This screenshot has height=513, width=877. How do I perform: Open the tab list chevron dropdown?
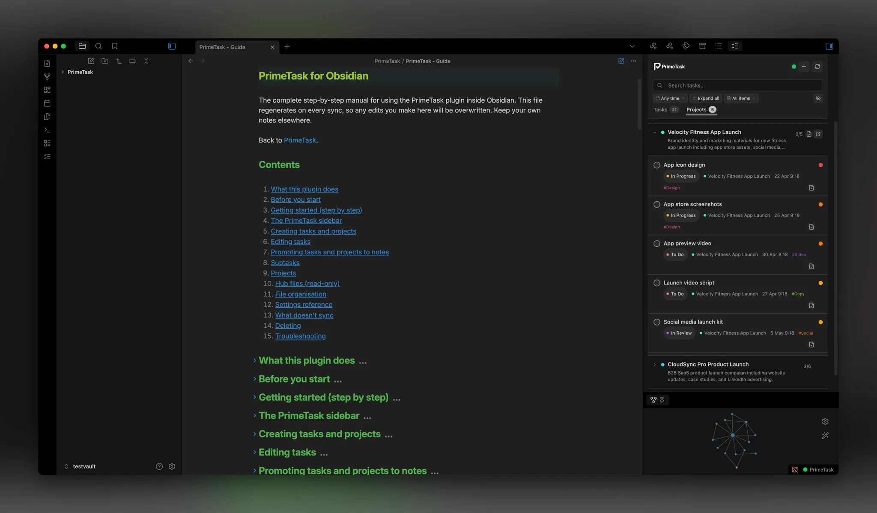[x=632, y=46]
